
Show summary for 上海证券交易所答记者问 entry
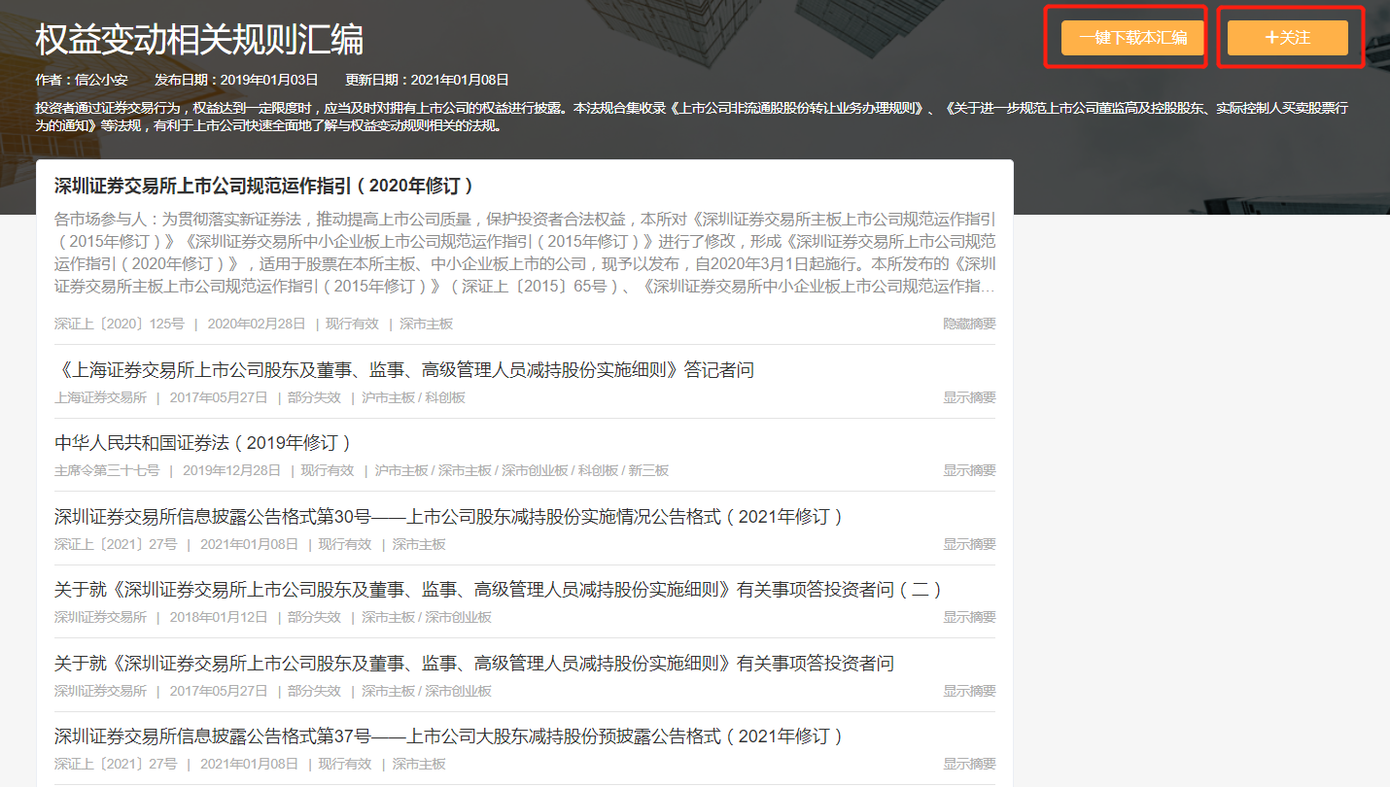969,397
